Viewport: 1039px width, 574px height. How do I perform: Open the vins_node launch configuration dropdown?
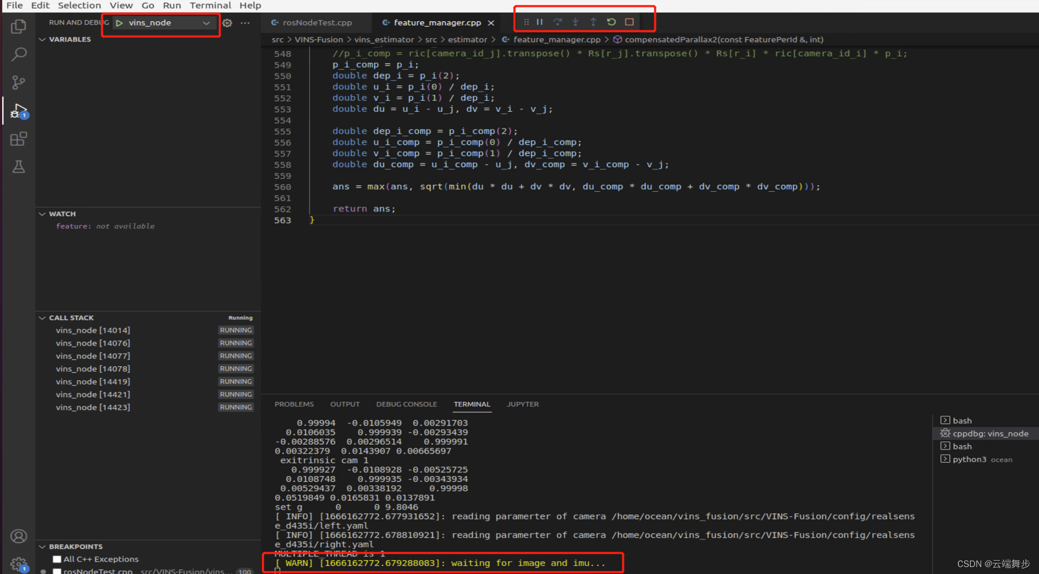tap(206, 22)
